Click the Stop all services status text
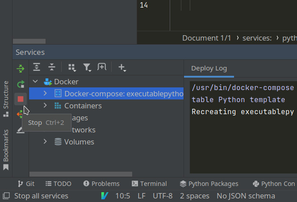Image resolution: width=297 pixels, height=202 pixels. [41, 196]
